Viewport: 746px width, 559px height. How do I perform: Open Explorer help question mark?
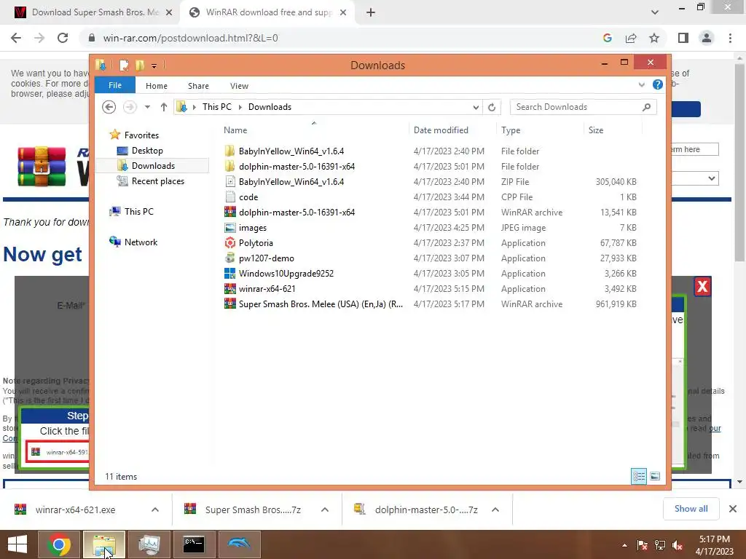(658, 84)
